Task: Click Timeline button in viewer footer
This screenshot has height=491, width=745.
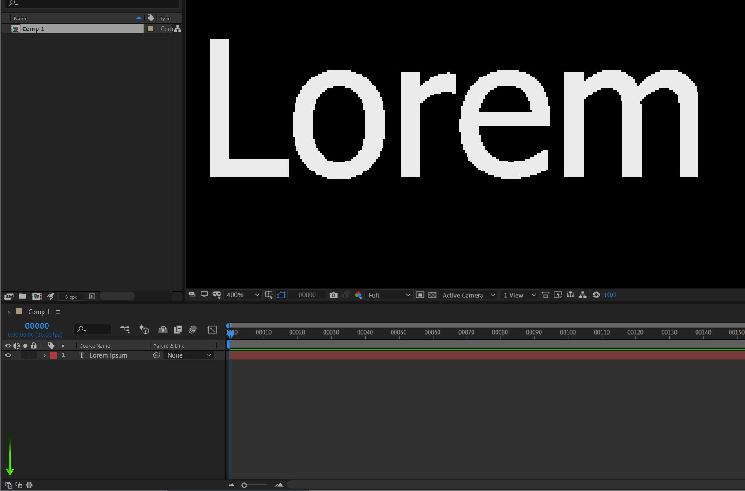Action: tap(570, 294)
